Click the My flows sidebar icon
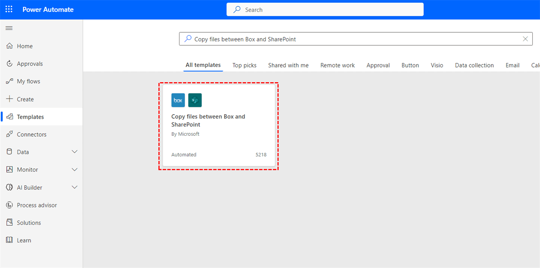 [9, 81]
